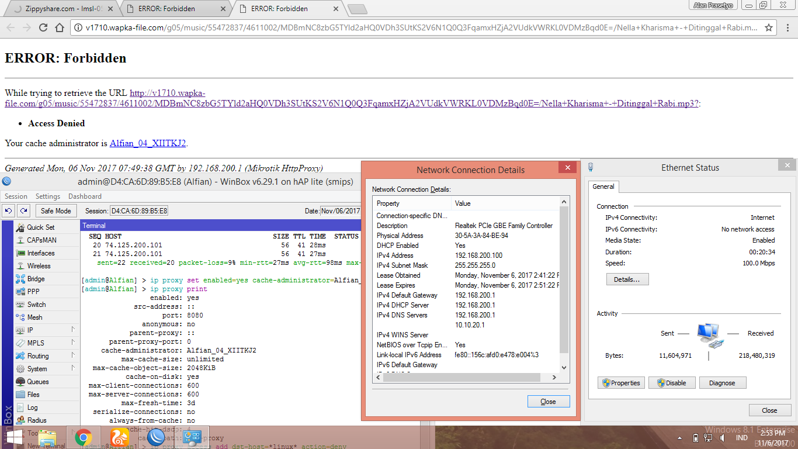
Task: Open CAPsMAN in the WinBox sidebar
Action: coord(41,240)
